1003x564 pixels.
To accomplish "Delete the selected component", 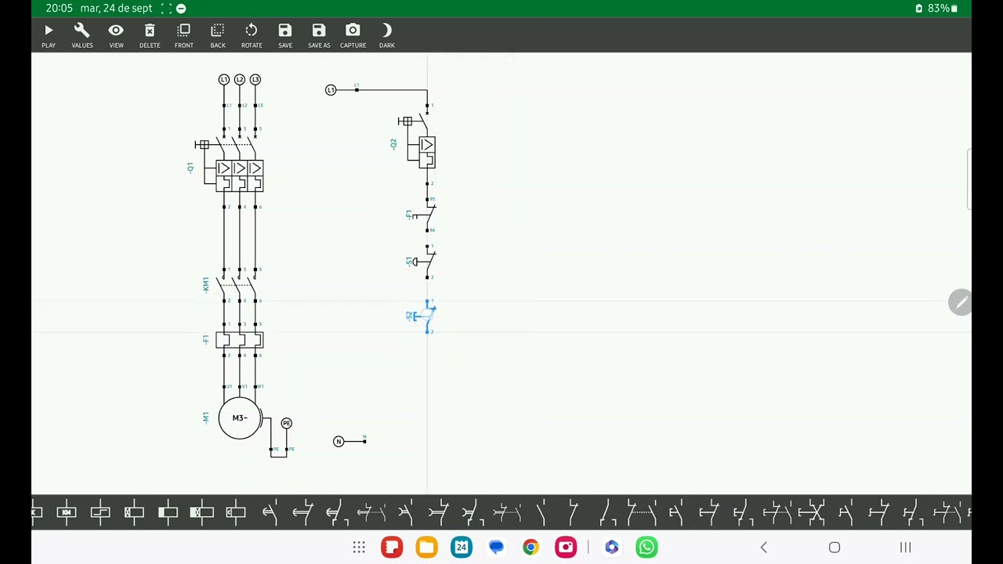I will point(150,35).
